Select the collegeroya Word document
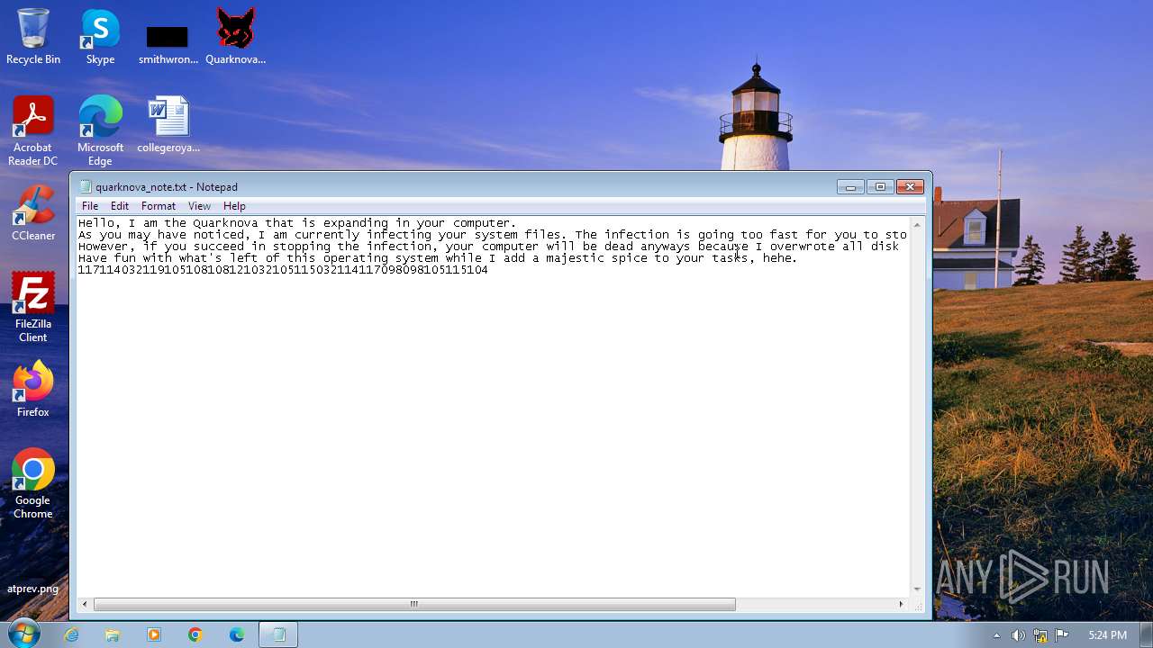 tap(168, 124)
